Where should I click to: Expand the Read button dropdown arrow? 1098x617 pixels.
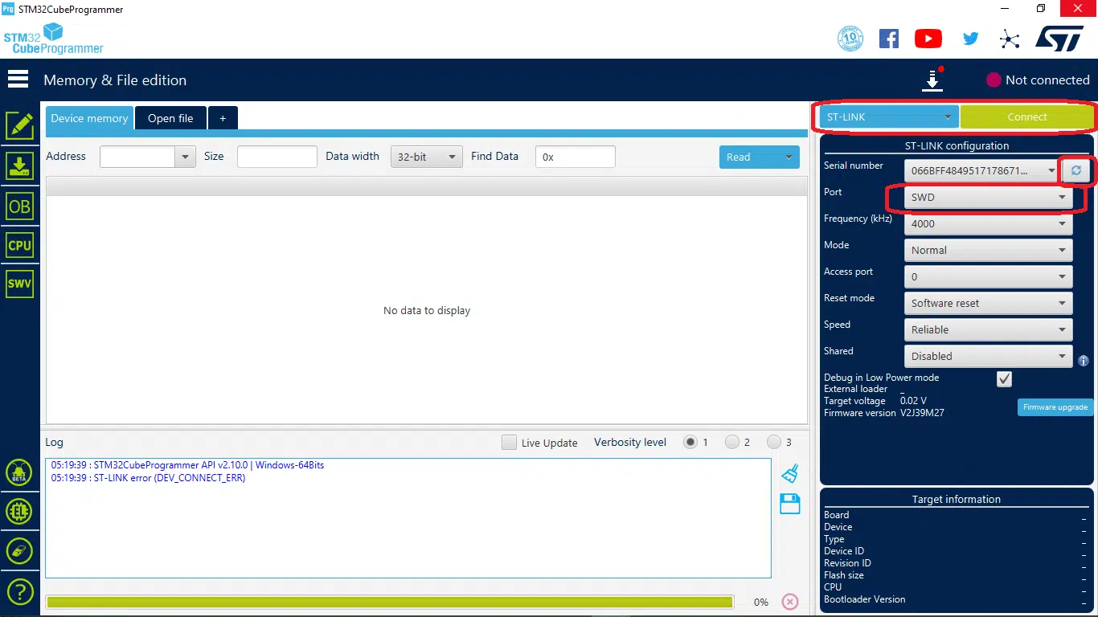click(x=789, y=157)
